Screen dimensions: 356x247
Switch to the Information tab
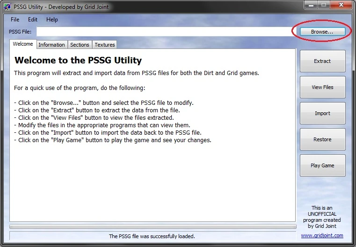[52, 45]
